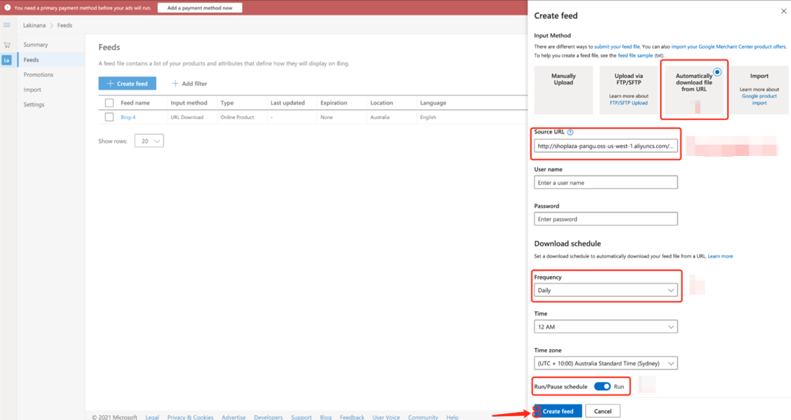
Task: Click the URL Download cell in Bing-4 row
Action: point(186,117)
